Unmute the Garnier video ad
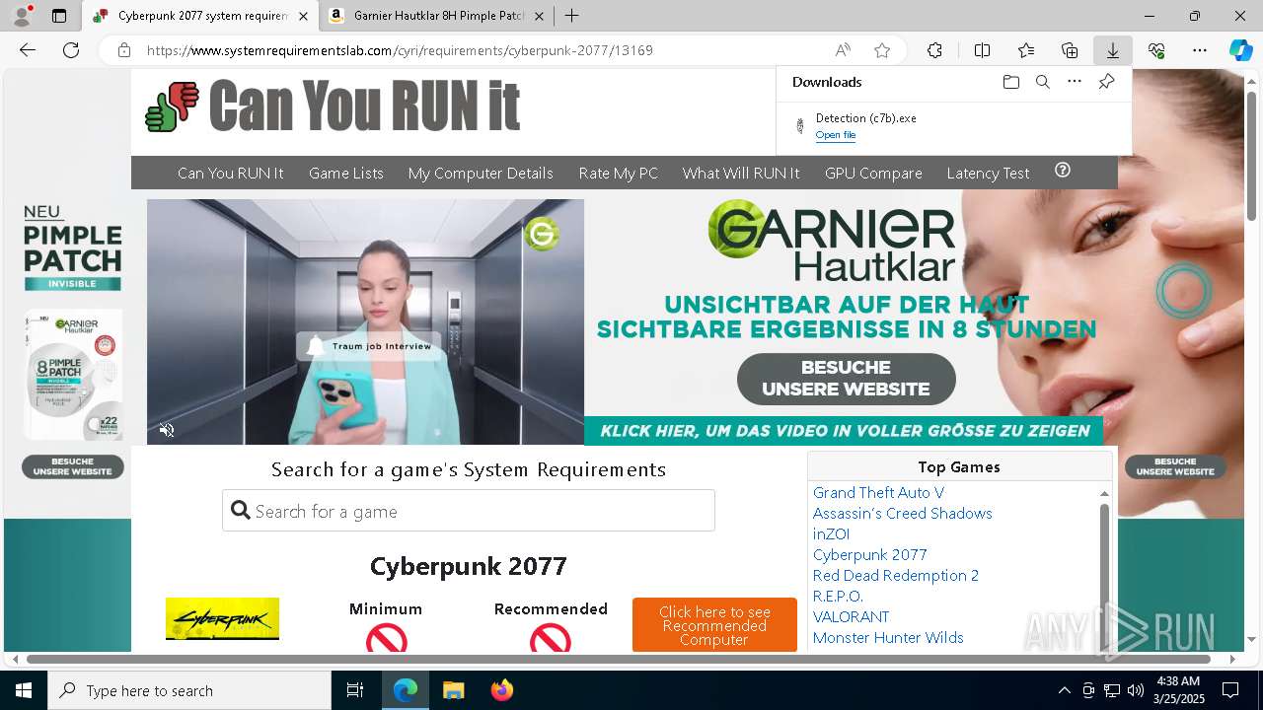Viewport: 1263px width, 710px height. pos(167,430)
